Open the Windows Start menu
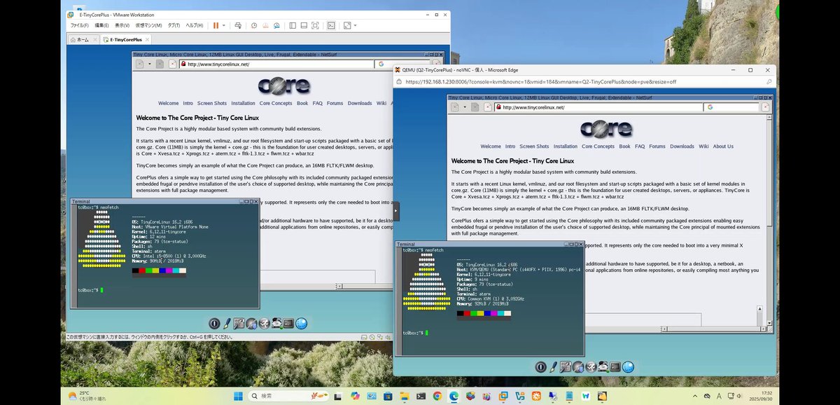The width and height of the screenshot is (840, 405). pyautogui.click(x=237, y=396)
